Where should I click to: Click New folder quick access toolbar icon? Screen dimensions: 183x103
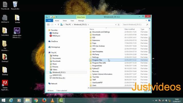54,17
